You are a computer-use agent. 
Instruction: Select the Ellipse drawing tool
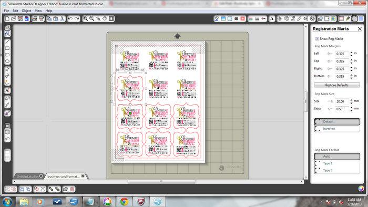7,61
